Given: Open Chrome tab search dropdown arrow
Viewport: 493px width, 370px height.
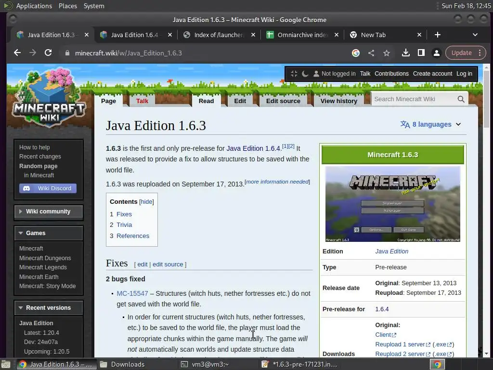Looking at the screenshot, I should coord(475,35).
